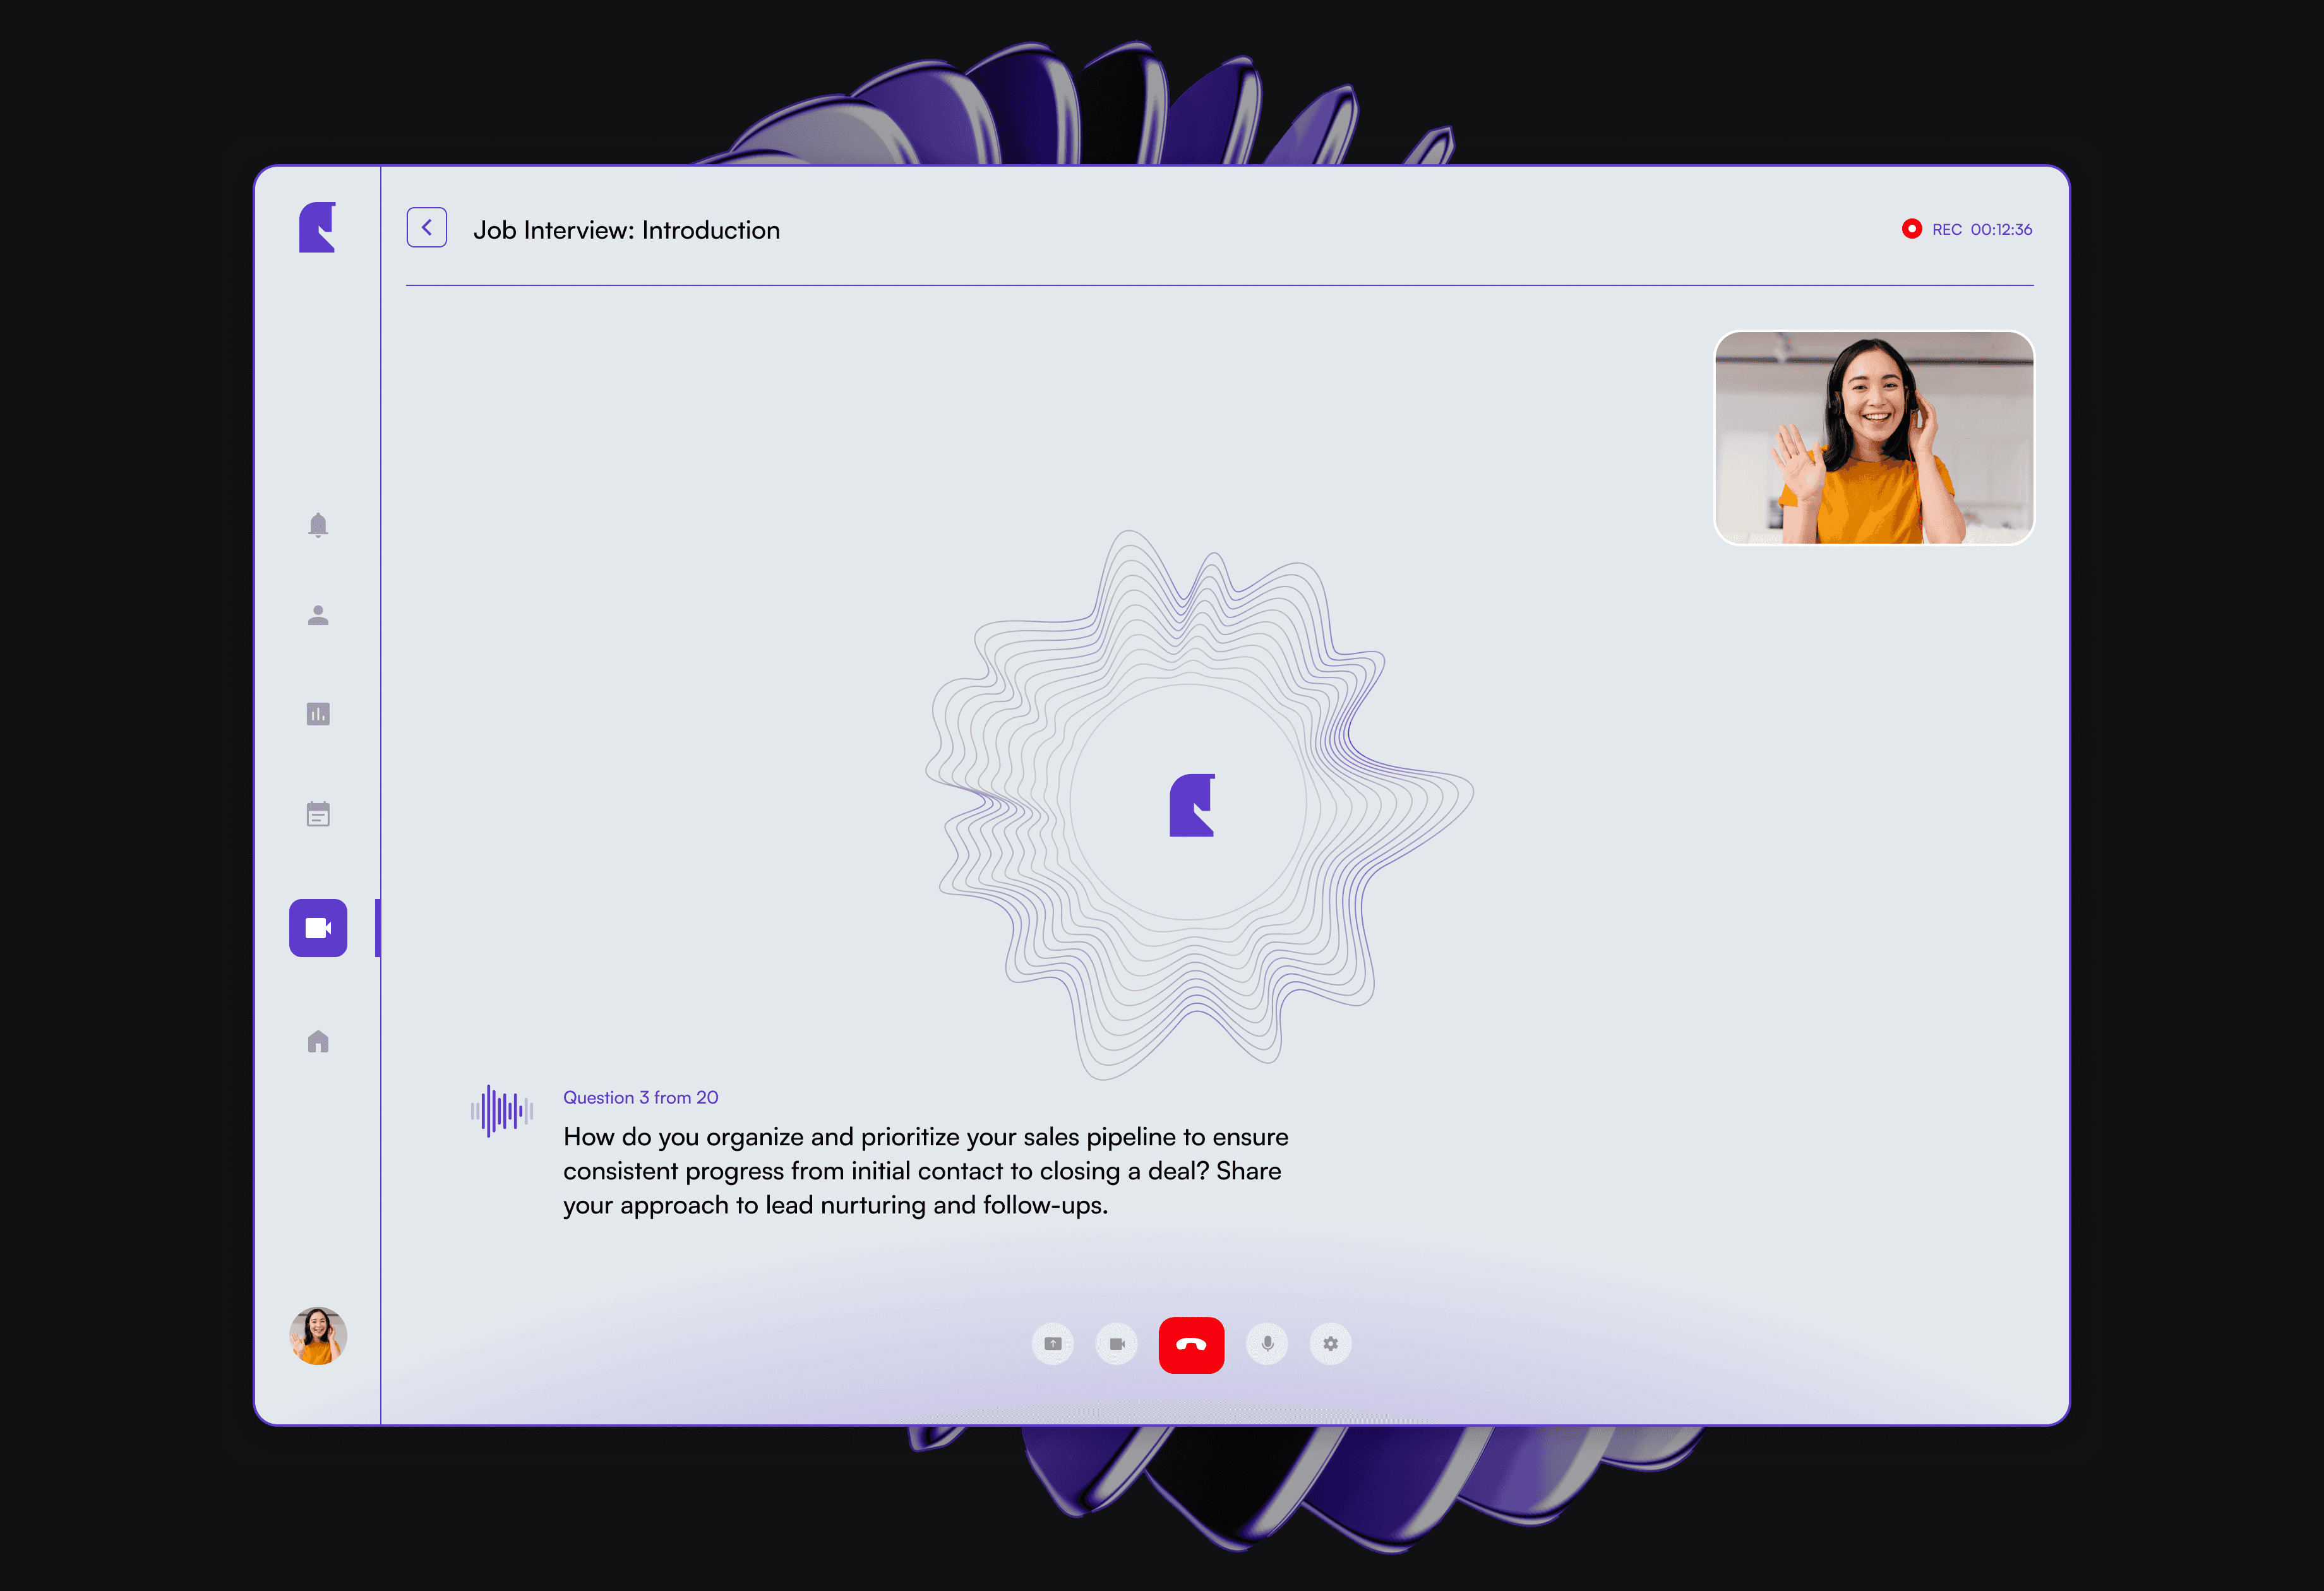The image size is (2324, 1591).
Task: Click the user avatar at sidebar bottom
Action: pos(318,1336)
